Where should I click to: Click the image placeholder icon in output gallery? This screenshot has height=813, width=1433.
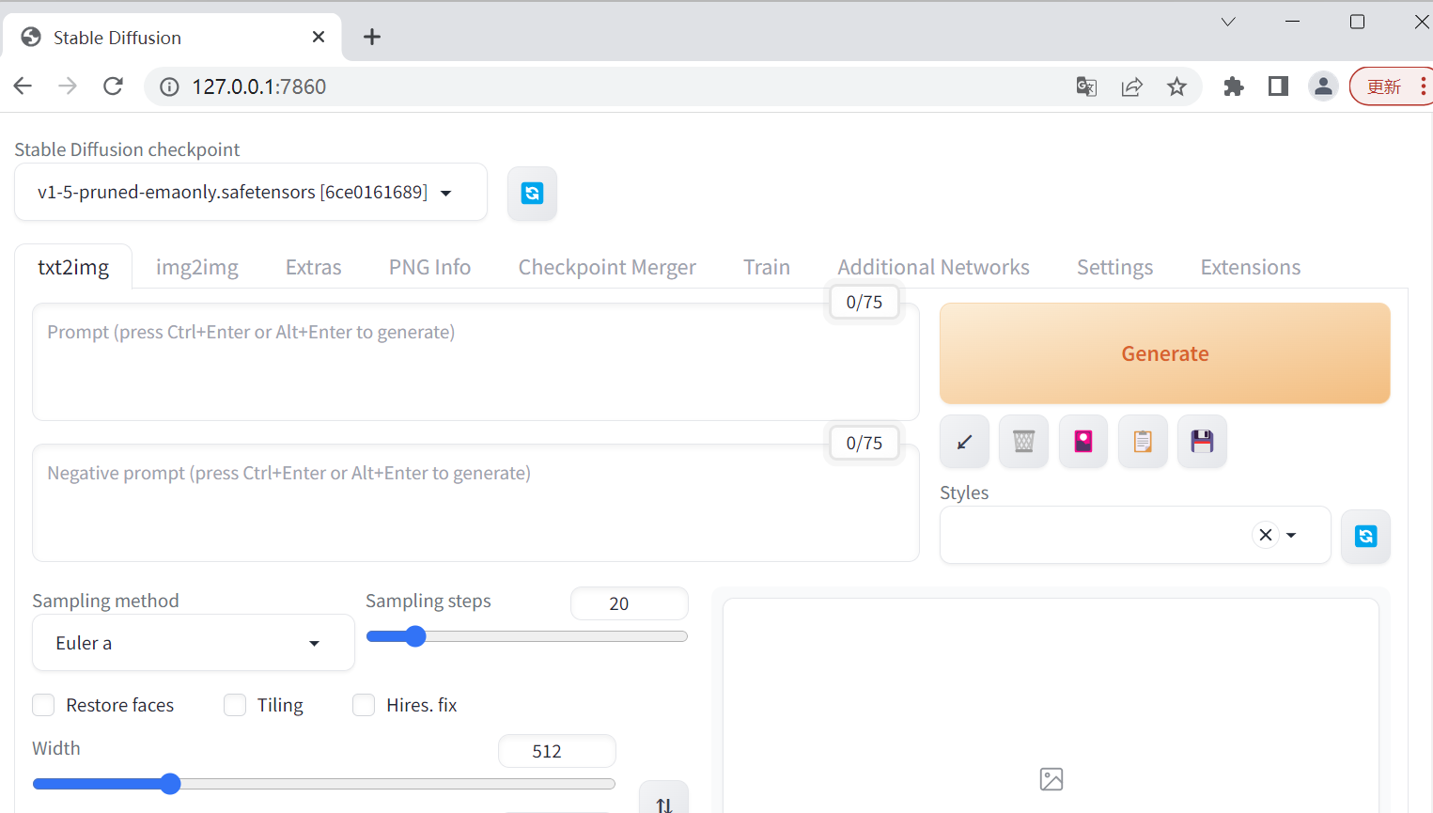(x=1051, y=779)
